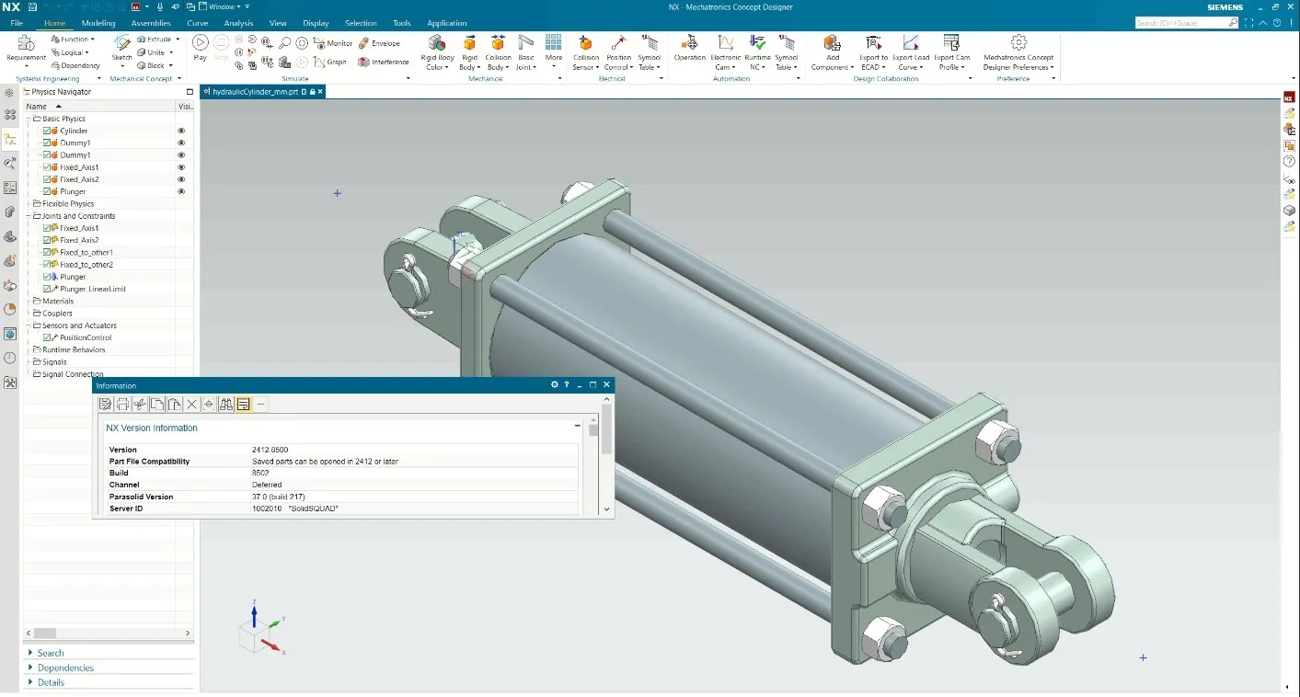This screenshot has width=1300, height=697.
Task: Toggle the PositionControl checkbox
Action: tap(47, 337)
